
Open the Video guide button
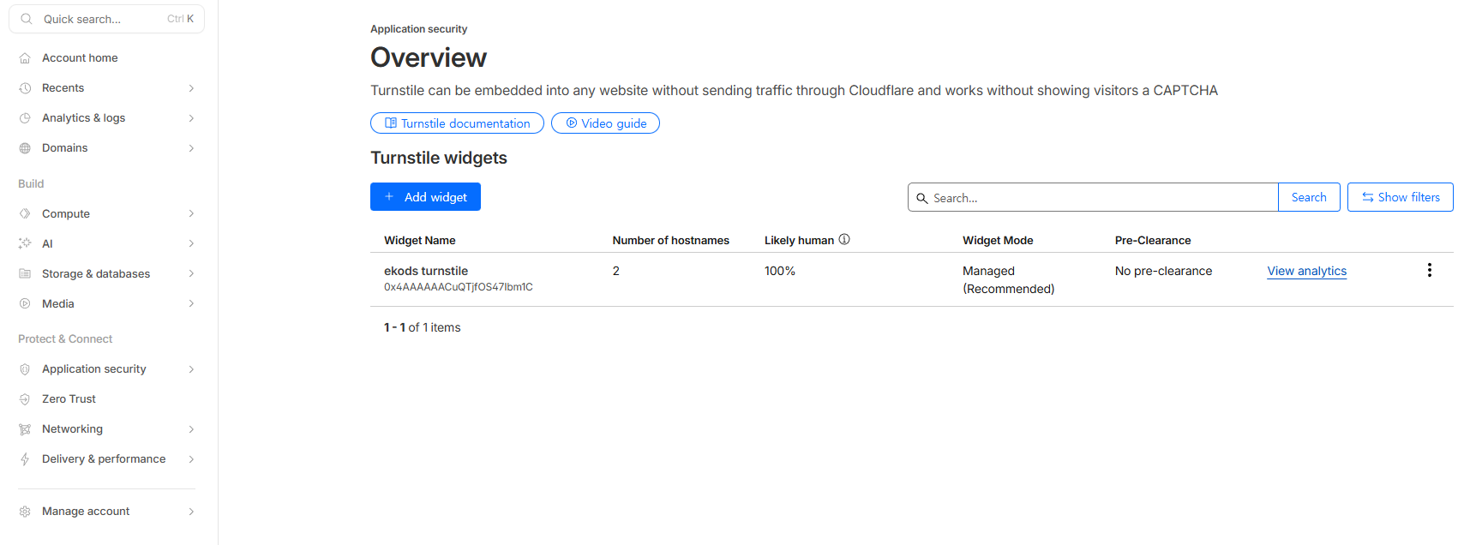605,123
